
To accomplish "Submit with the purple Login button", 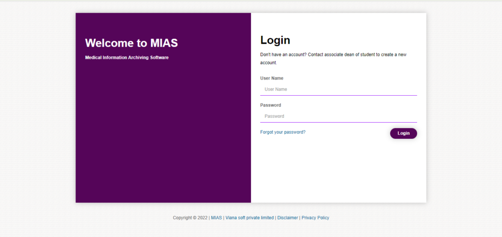I will point(403,133).
